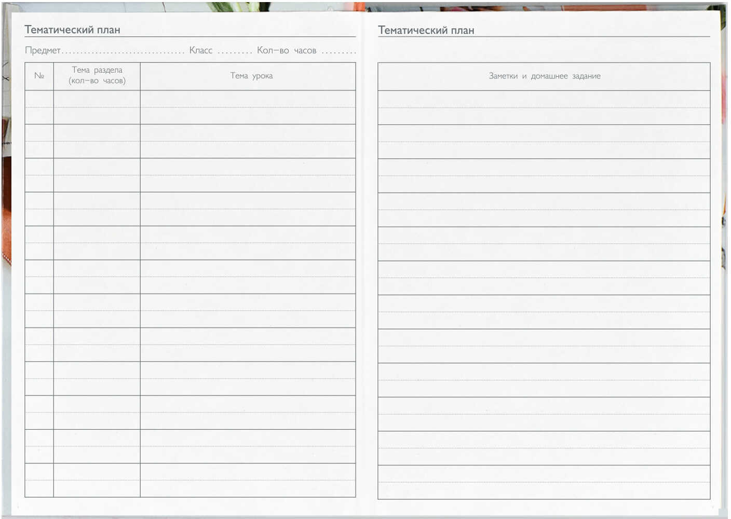Click the dotted blank after "Класс"
This screenshot has width=731, height=519.
coord(235,51)
